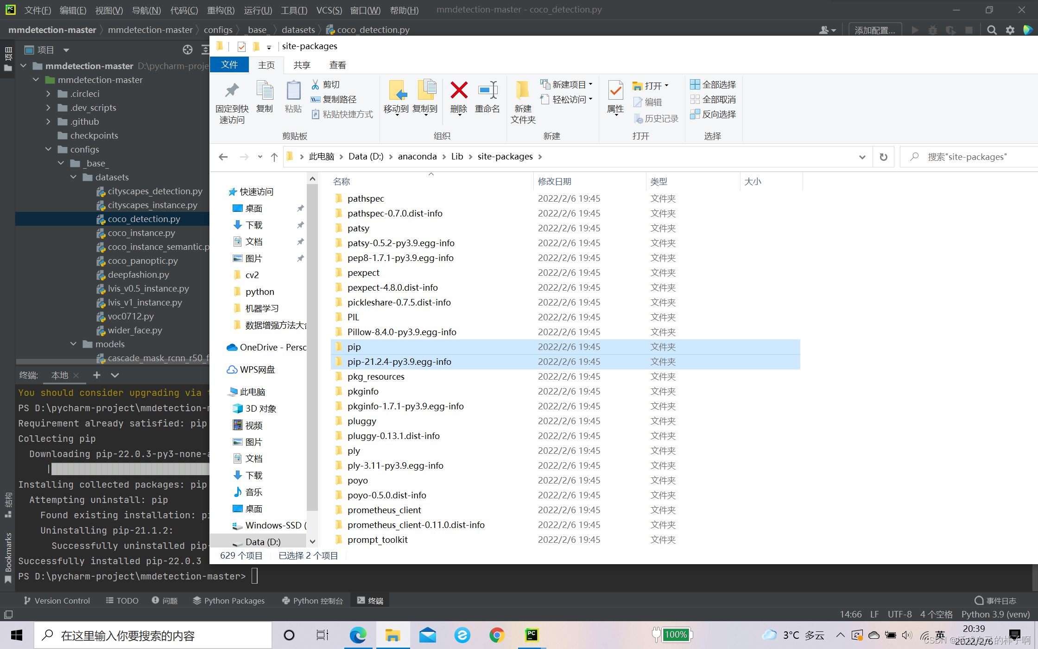The image size is (1038, 649).
Task: Switch to the 查看 ribbon tab
Action: (337, 65)
